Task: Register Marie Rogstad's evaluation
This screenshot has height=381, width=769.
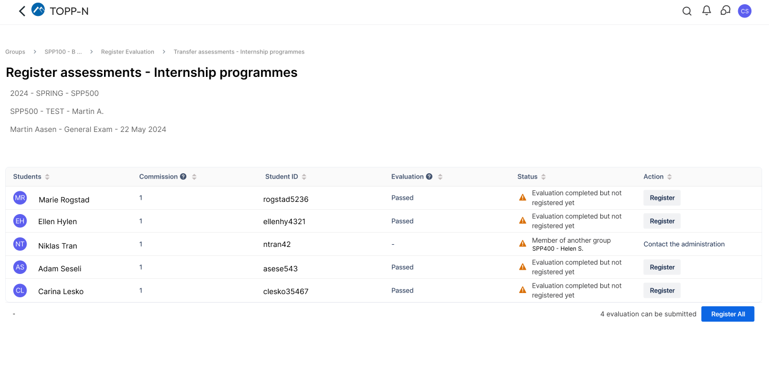Action: point(662,198)
